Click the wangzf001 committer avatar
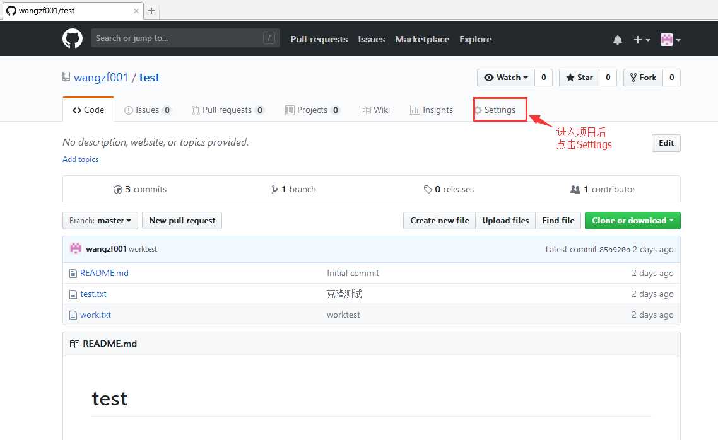The height and width of the screenshot is (440, 718). tap(76, 248)
